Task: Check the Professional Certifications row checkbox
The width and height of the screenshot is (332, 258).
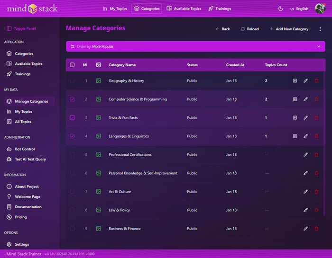Action: 72,155
